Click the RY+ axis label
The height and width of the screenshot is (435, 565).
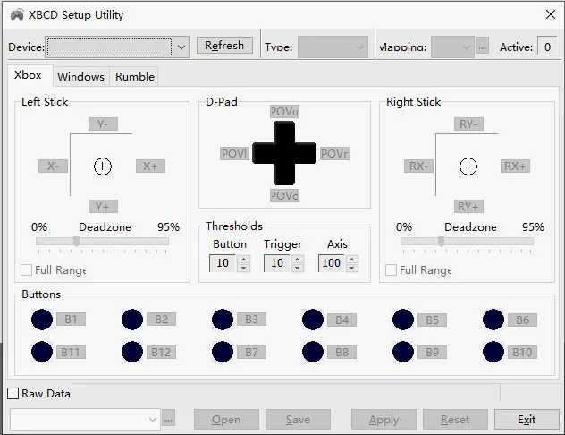pos(468,207)
